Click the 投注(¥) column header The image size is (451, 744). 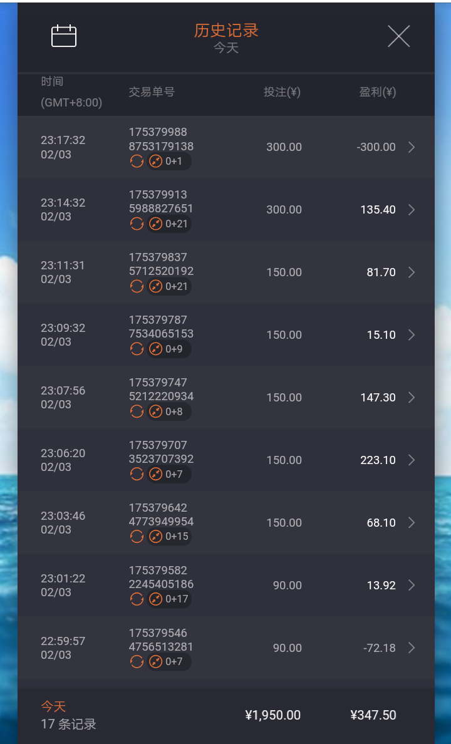pyautogui.click(x=282, y=93)
